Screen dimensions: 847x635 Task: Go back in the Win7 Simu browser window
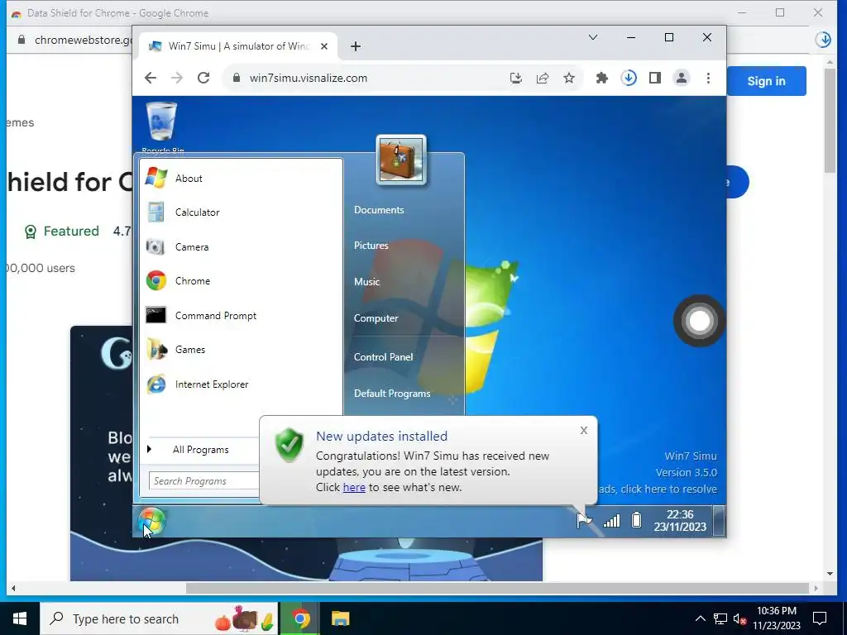(151, 78)
